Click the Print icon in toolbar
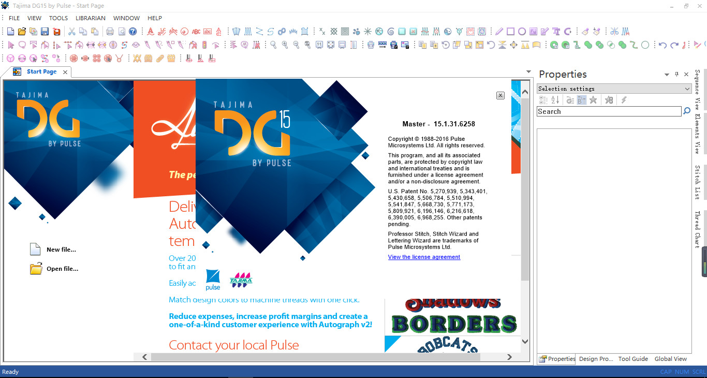Image resolution: width=707 pixels, height=378 pixels. click(x=110, y=32)
